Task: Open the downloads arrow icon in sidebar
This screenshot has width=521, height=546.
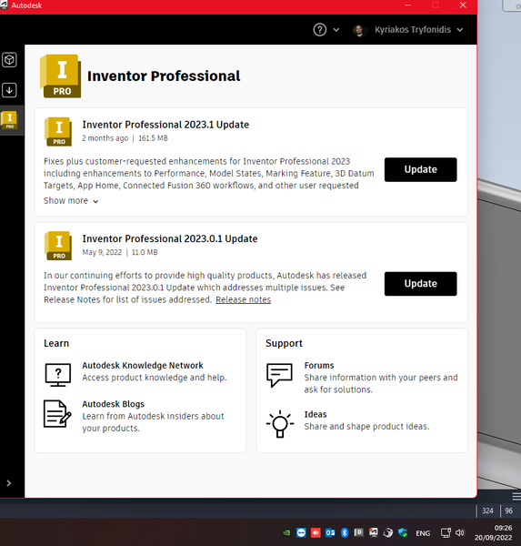Action: 9,90
